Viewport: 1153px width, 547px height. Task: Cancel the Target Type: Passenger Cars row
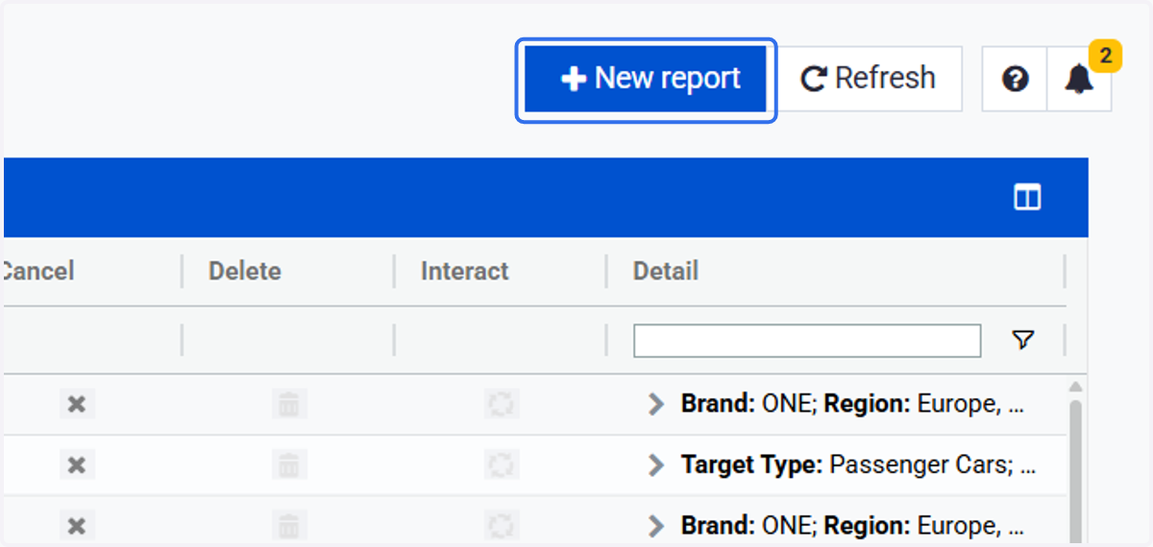[x=77, y=465]
